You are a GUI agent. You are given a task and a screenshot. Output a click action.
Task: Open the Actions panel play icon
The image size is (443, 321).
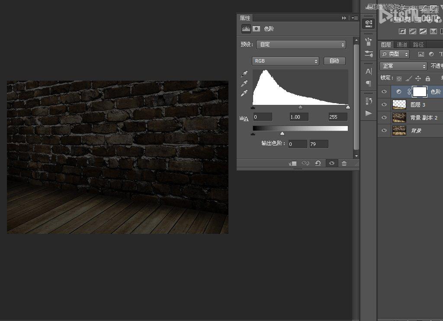tap(369, 113)
